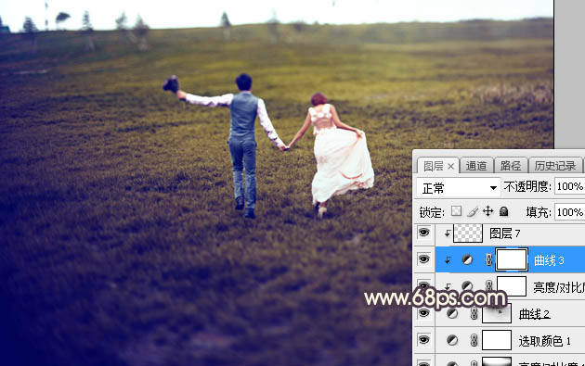Viewport: 585px width, 366px height.
Task: Switch to the 历史记录 tab
Action: click(555, 166)
